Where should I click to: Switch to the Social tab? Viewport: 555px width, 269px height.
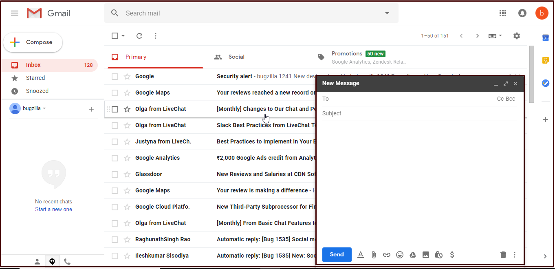pos(236,57)
